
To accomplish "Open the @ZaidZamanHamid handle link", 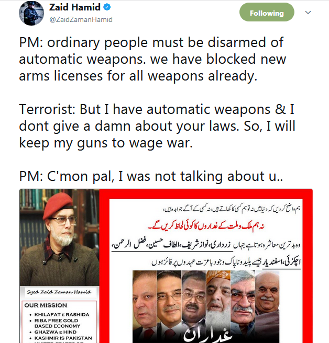I will [x=81, y=19].
